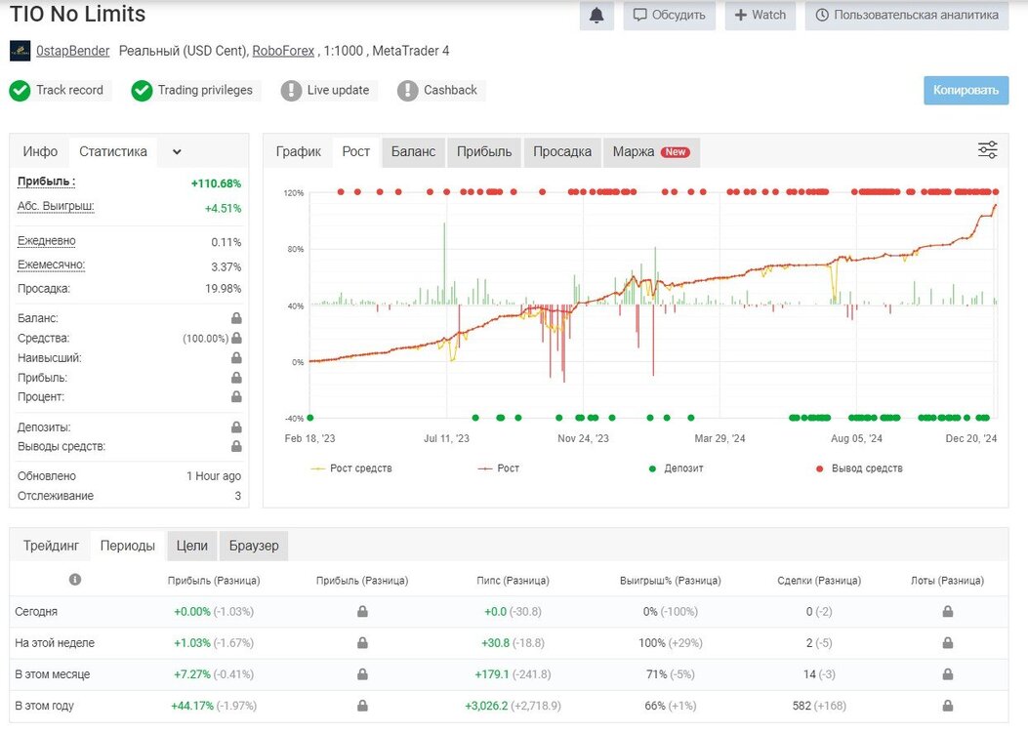Click the lock icon next to Баланс
Image resolution: width=1028 pixels, height=732 pixels.
point(236,318)
